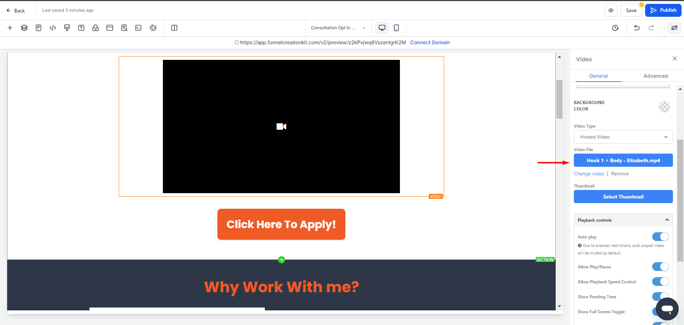Viewport: 684px width, 325px height.
Task: Click the Connect Domain link
Action: 430,42
